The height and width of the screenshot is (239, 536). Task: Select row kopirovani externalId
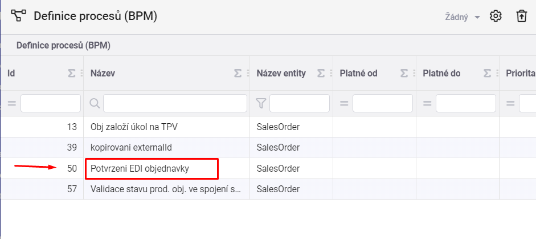coord(268,148)
